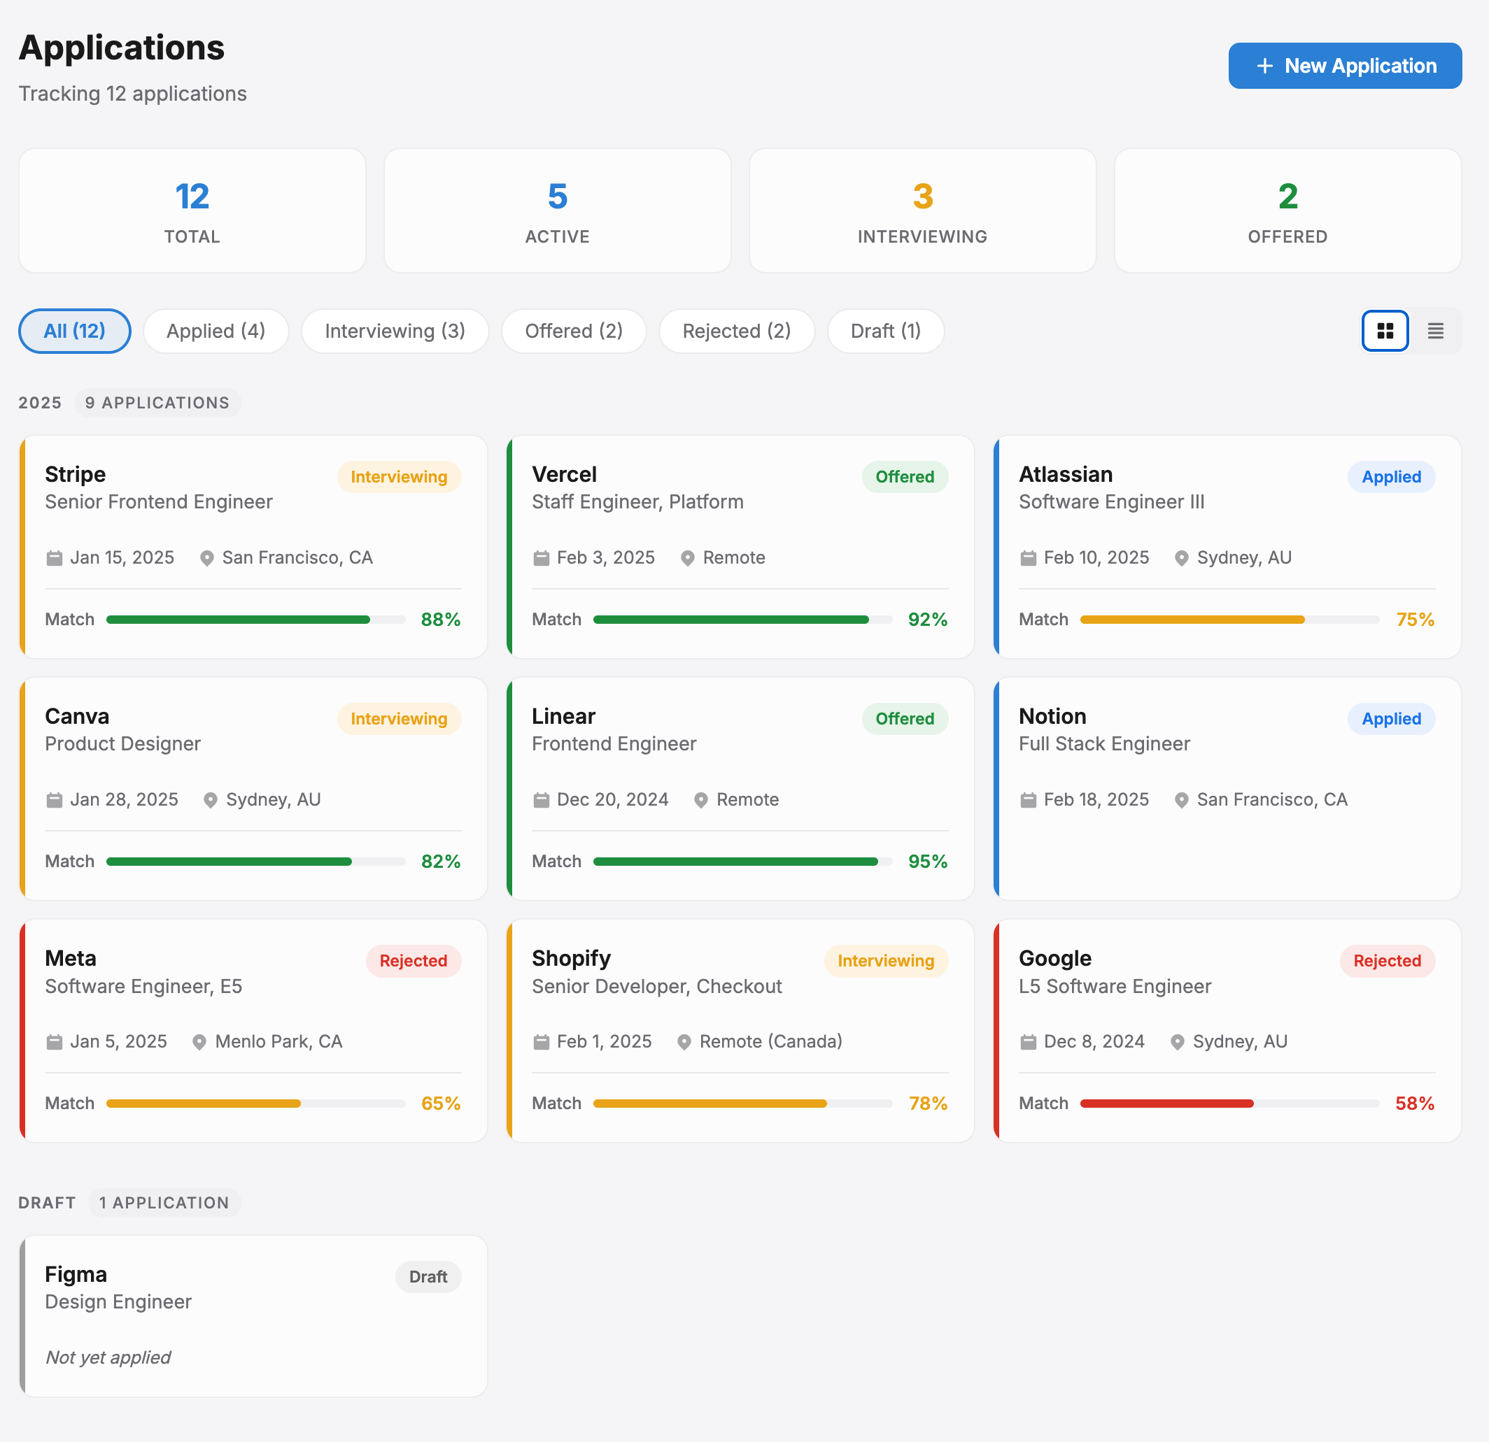Click the calendar icon on Shopify card
1489x1442 pixels.
click(x=541, y=1041)
